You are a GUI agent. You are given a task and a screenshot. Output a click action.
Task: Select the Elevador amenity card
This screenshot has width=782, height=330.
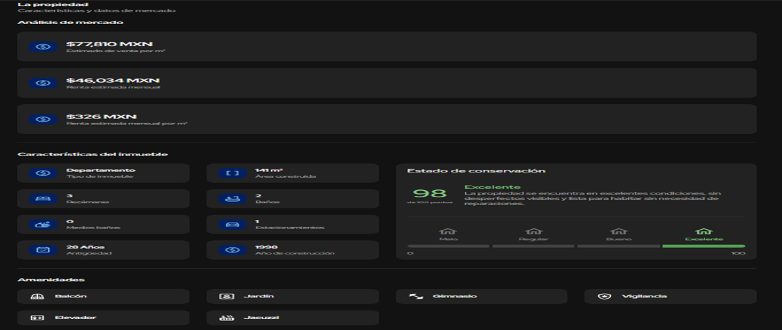(x=103, y=318)
